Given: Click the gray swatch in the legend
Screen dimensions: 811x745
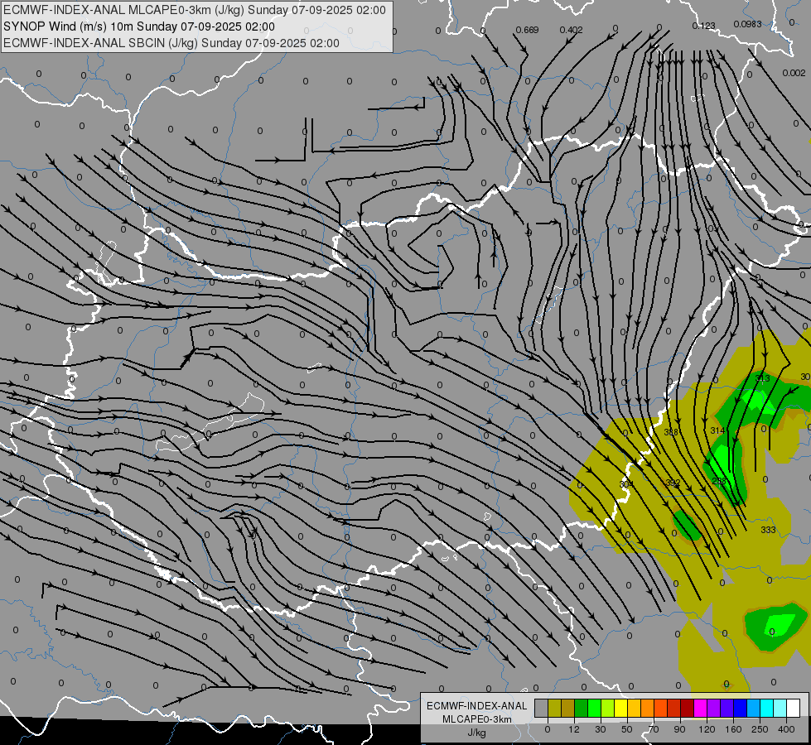Looking at the screenshot, I should 542,708.
